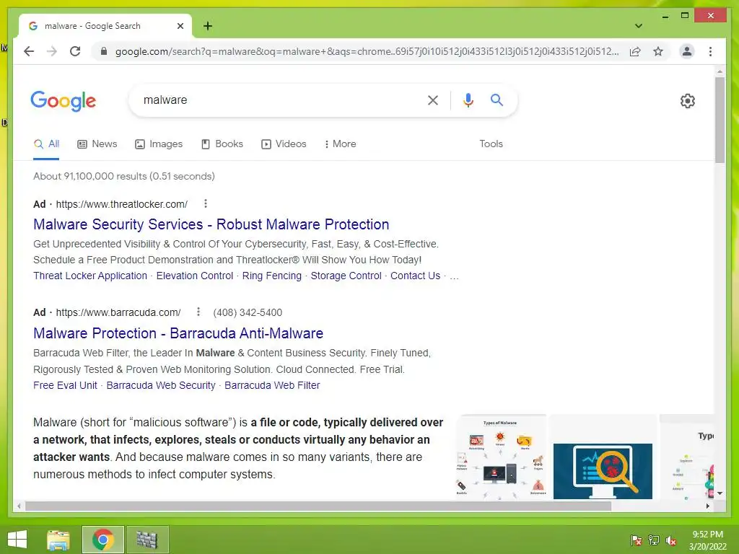This screenshot has height=554, width=739.
Task: Follow the Elevation Control sitelink
Action: [x=195, y=276]
